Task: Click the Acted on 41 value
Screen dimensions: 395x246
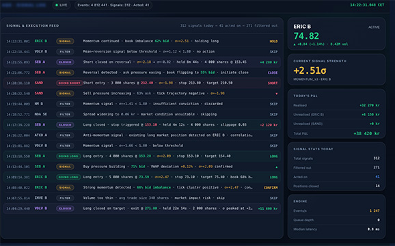Action: [x=377, y=177]
